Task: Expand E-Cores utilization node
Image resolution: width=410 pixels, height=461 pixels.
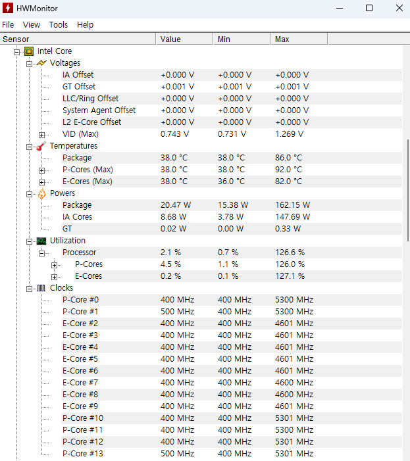Action: 54,277
